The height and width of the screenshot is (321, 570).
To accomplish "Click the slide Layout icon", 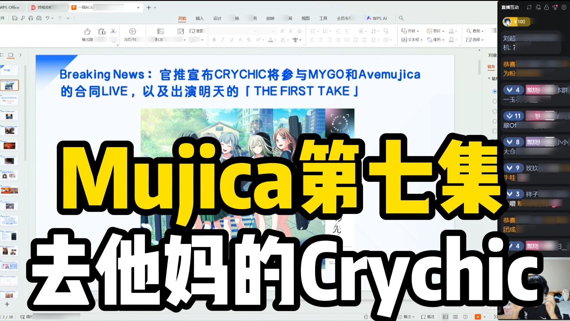I will click(x=180, y=31).
